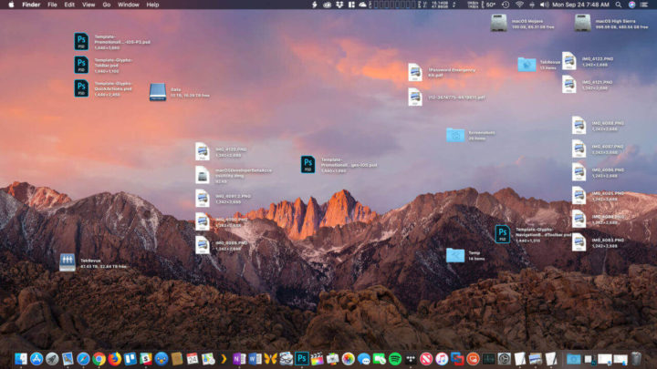Viewport: 657px width, 369px height.
Task: Open the orange butterfly app in Dock
Action: coord(270,359)
